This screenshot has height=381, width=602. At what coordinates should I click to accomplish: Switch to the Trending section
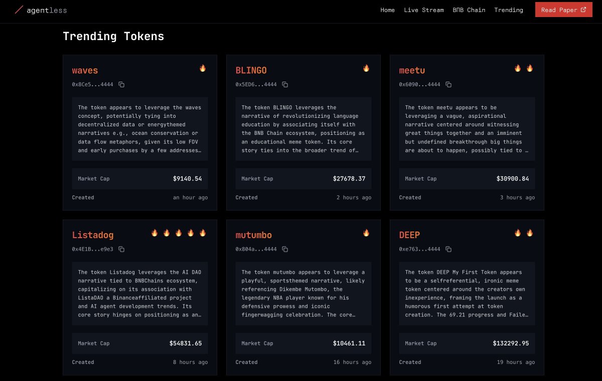tap(509, 10)
